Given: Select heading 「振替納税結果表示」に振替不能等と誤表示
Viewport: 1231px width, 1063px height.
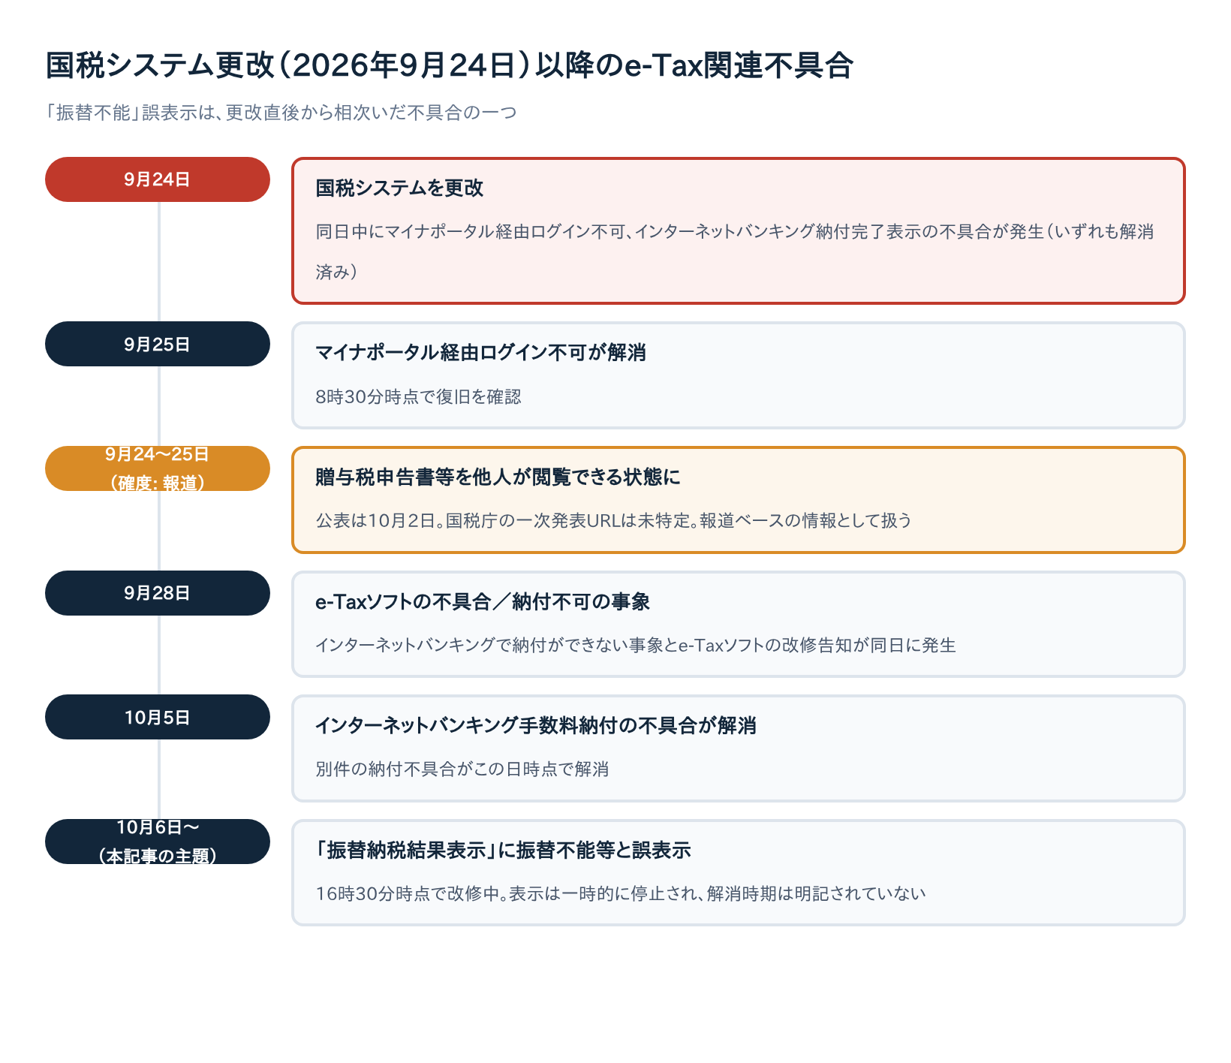Looking at the screenshot, I should [503, 851].
